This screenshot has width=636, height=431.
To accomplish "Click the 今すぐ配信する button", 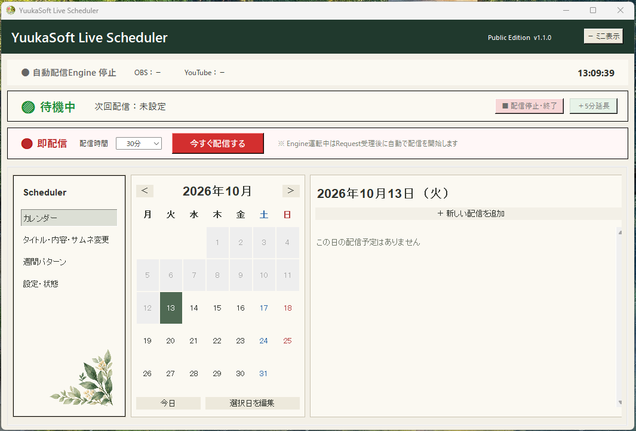I will point(218,144).
